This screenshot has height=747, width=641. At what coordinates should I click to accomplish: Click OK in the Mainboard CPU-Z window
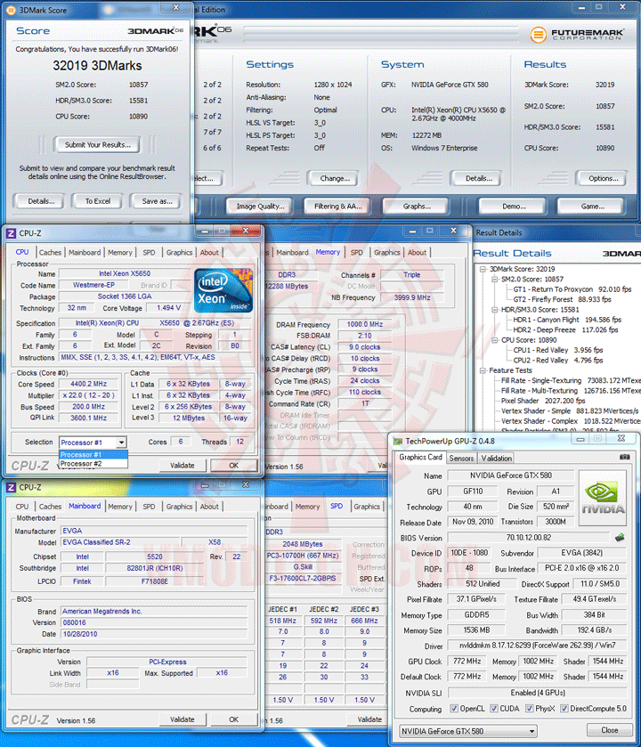coord(233,719)
